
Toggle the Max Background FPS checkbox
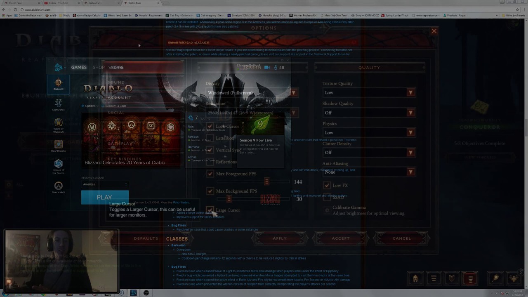click(210, 191)
